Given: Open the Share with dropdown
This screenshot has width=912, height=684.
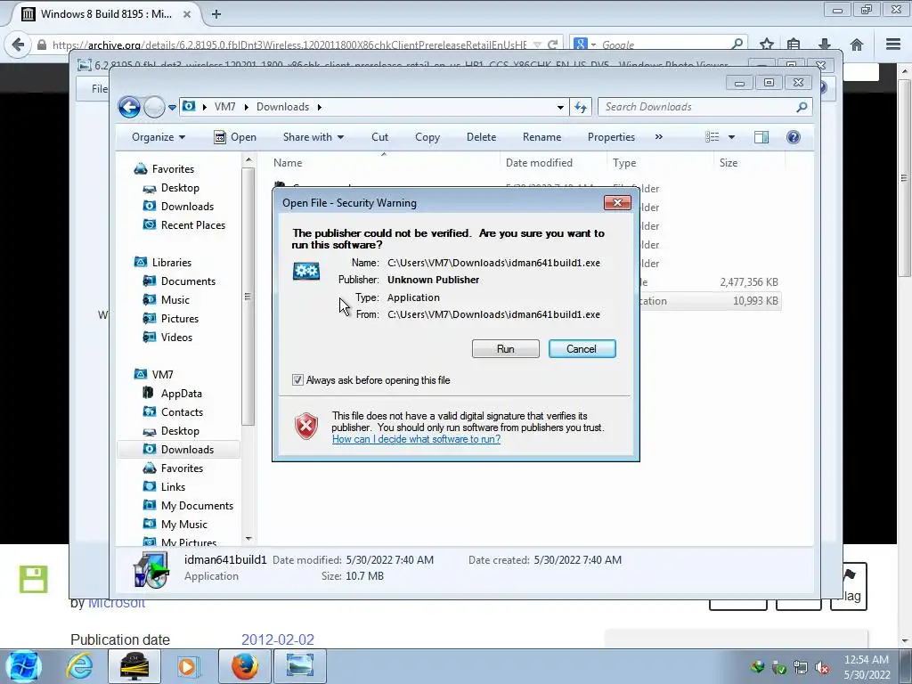Looking at the screenshot, I should pos(313,137).
